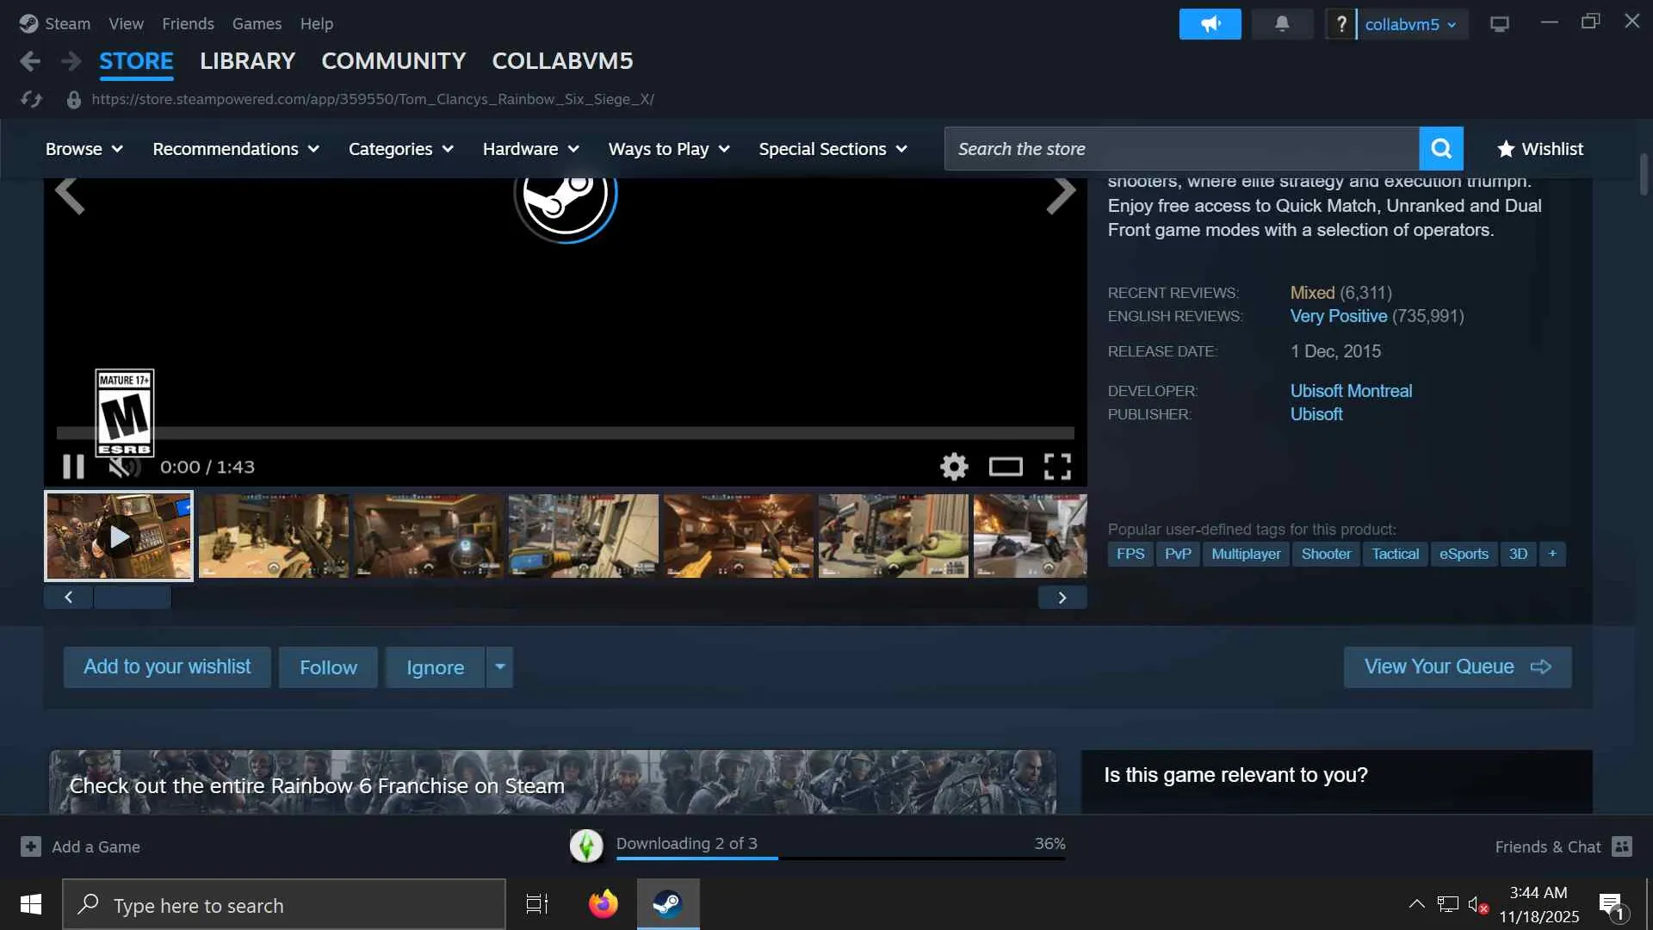Viewport: 1653px width, 930px height.
Task: Open Big Picture mode icon
Action: pos(1499,24)
